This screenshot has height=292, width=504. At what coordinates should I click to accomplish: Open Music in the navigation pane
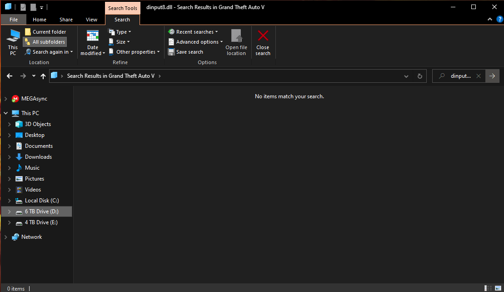click(32, 168)
